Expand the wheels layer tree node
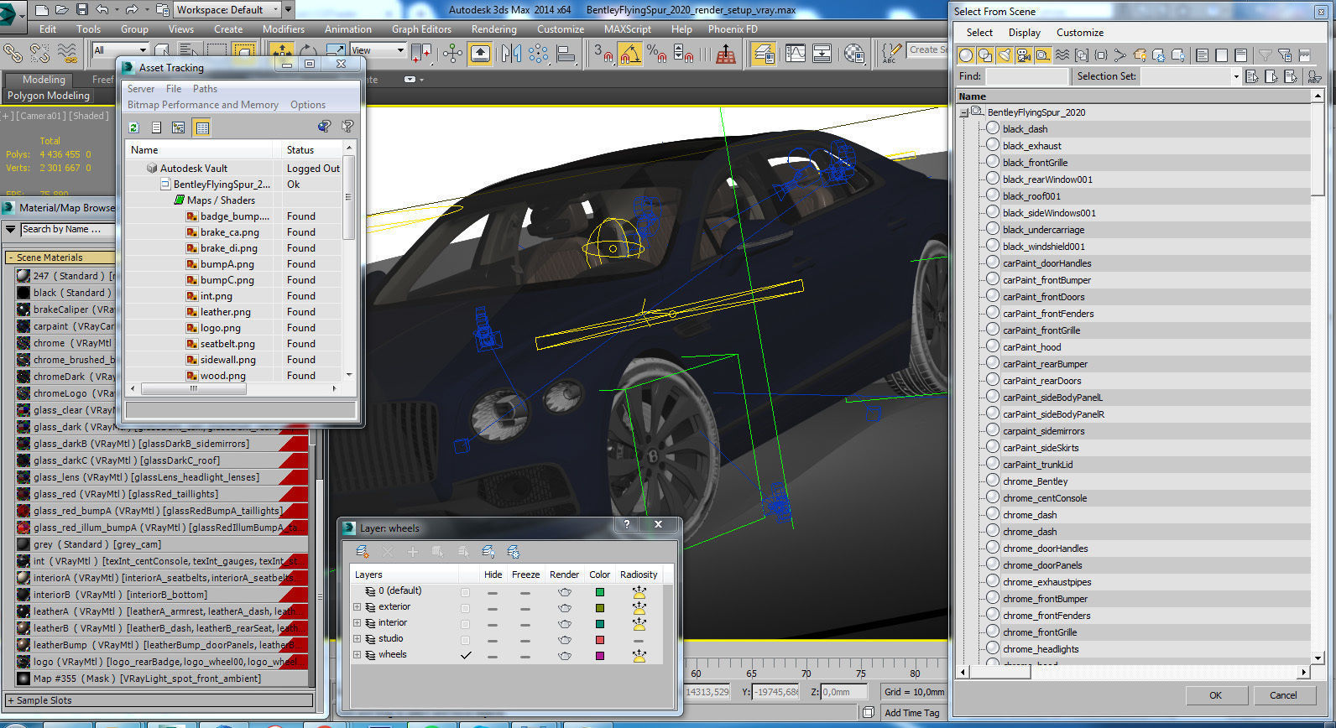1336x728 pixels. 357,655
